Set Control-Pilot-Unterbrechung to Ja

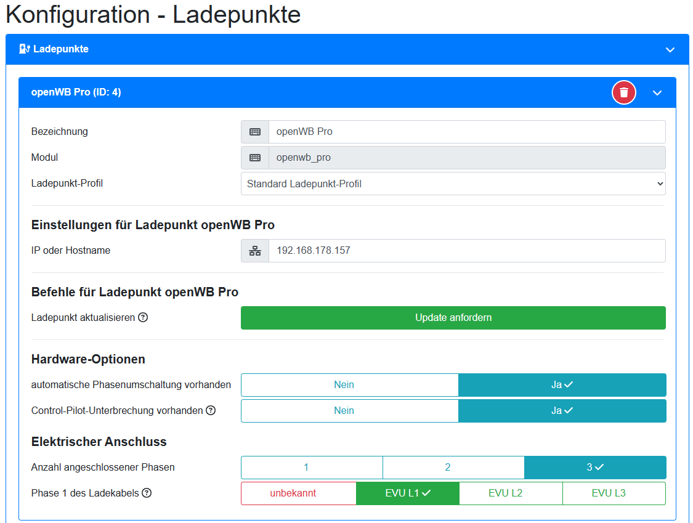click(562, 411)
